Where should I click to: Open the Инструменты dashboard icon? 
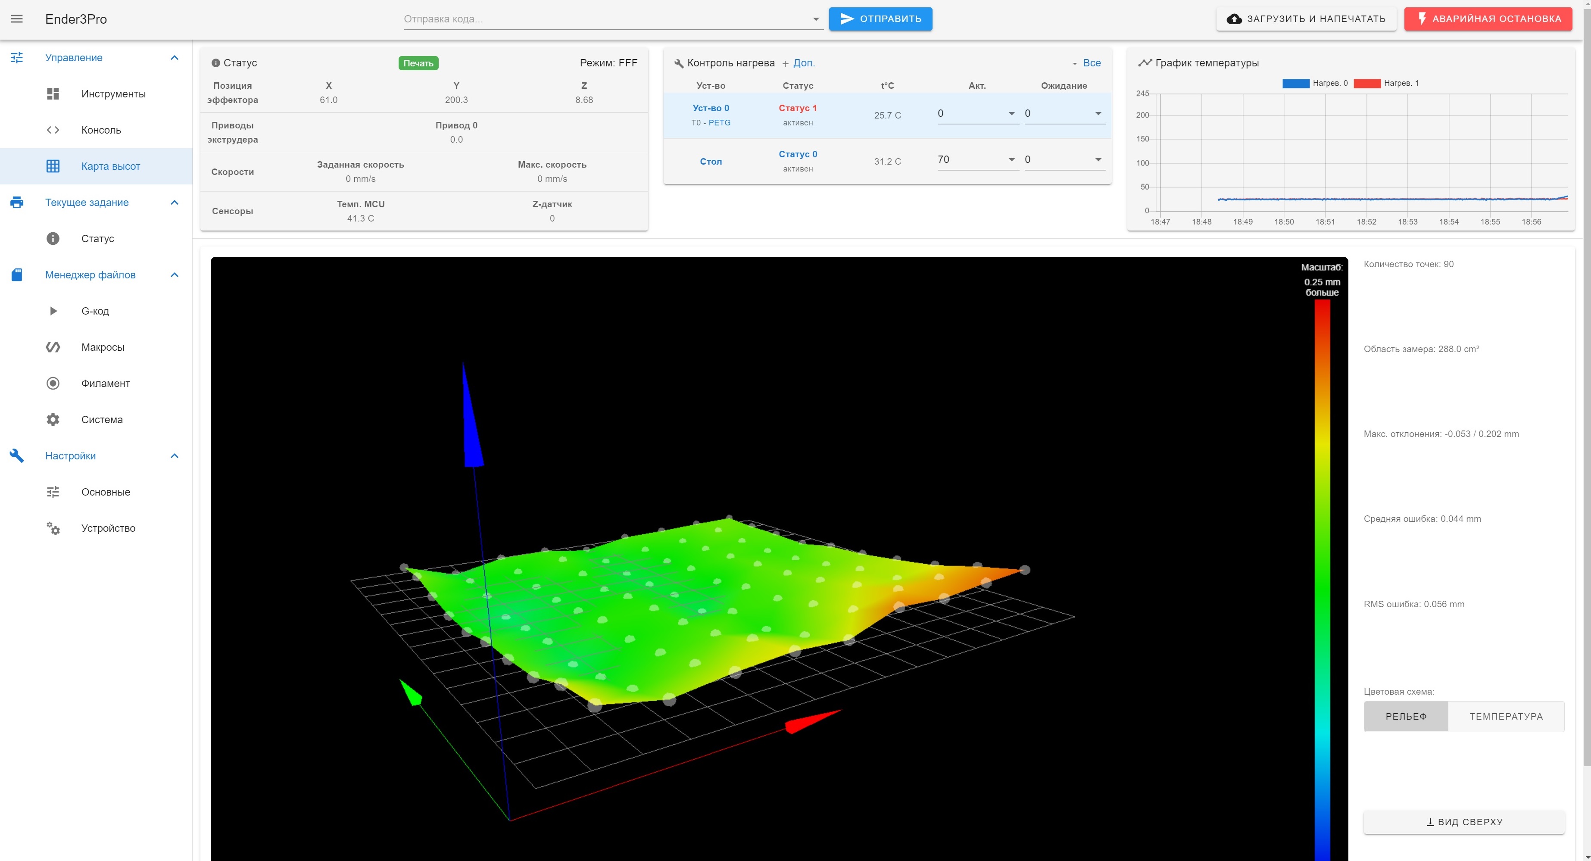tap(53, 94)
